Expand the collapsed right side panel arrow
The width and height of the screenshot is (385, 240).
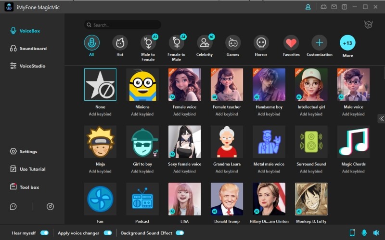pos(381,119)
